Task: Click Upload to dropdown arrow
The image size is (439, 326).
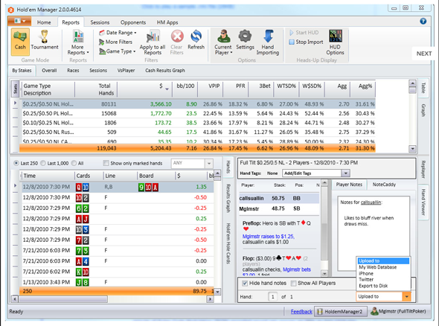Action: (407, 296)
